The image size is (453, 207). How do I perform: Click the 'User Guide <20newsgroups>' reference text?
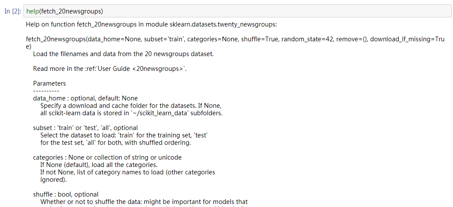tap(140, 69)
